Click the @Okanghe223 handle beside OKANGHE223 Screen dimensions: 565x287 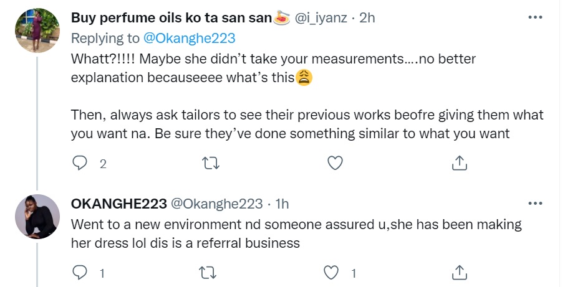point(216,204)
